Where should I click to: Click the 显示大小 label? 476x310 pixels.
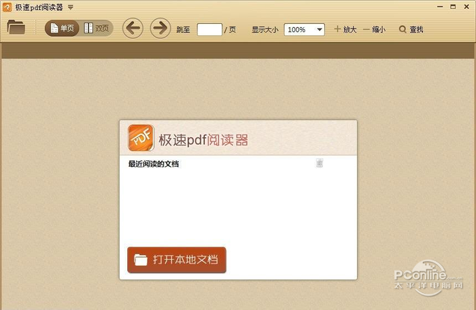tap(265, 29)
